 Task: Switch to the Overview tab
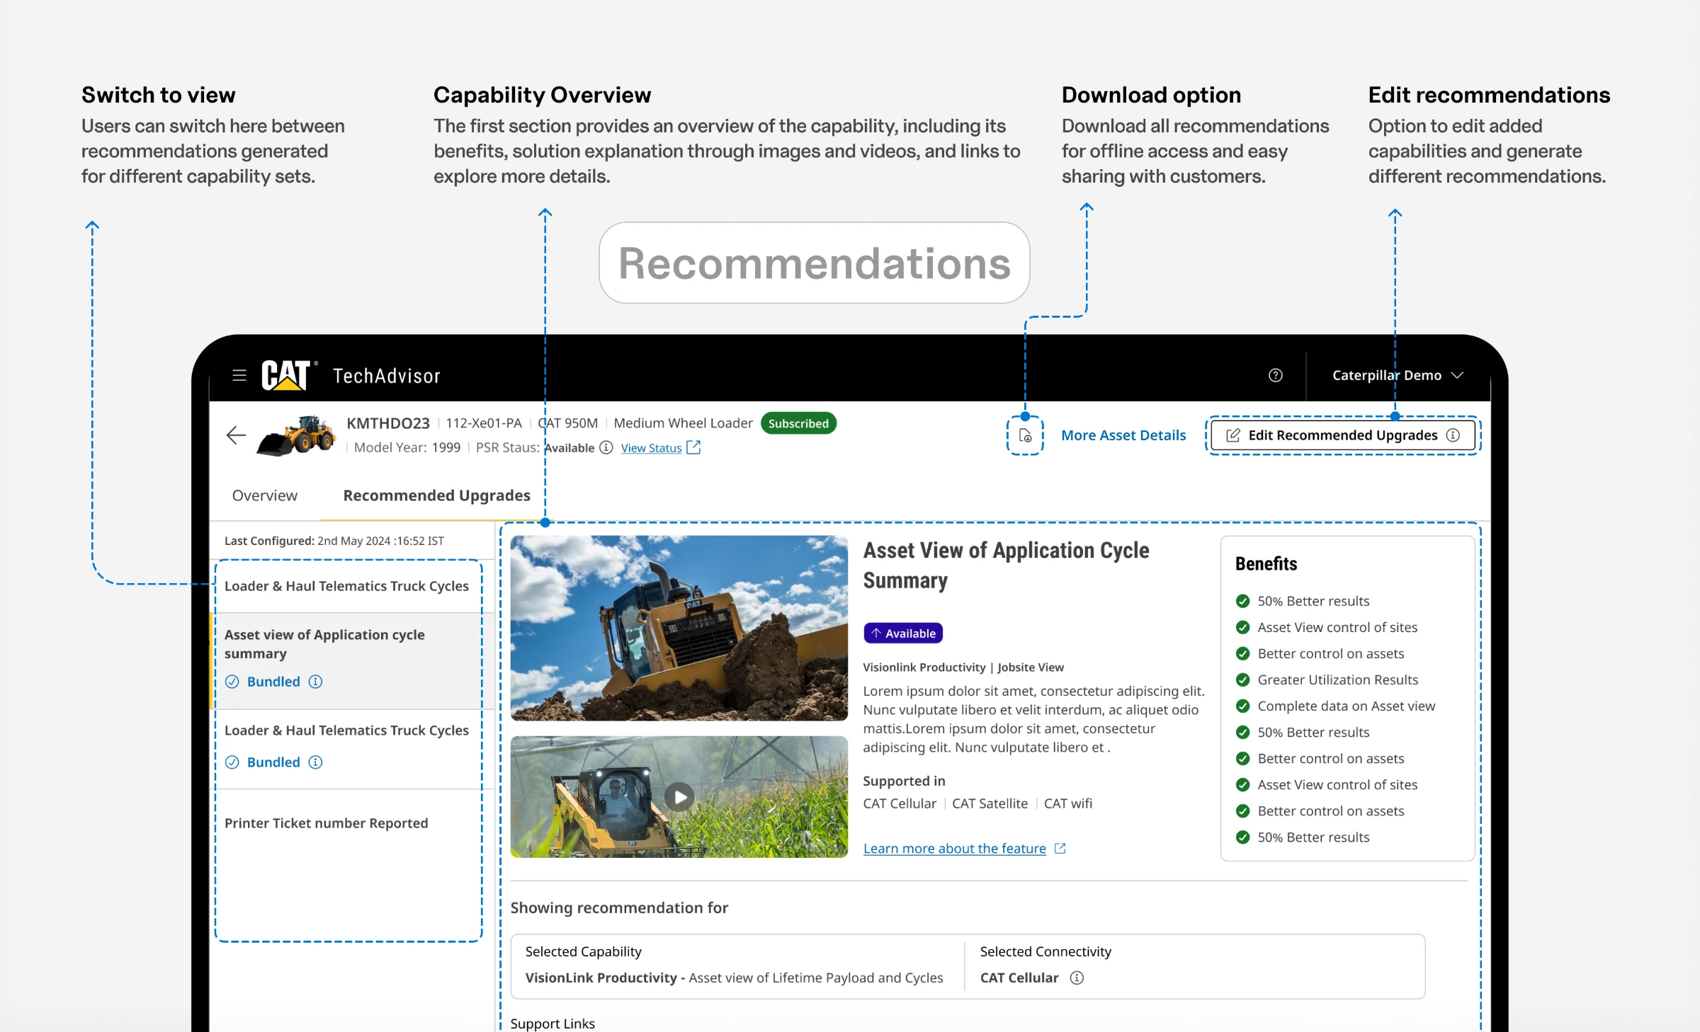[x=265, y=495]
